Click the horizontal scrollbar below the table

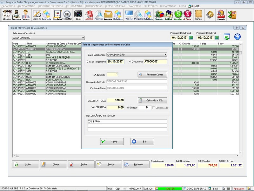pyautogui.click(x=127, y=156)
